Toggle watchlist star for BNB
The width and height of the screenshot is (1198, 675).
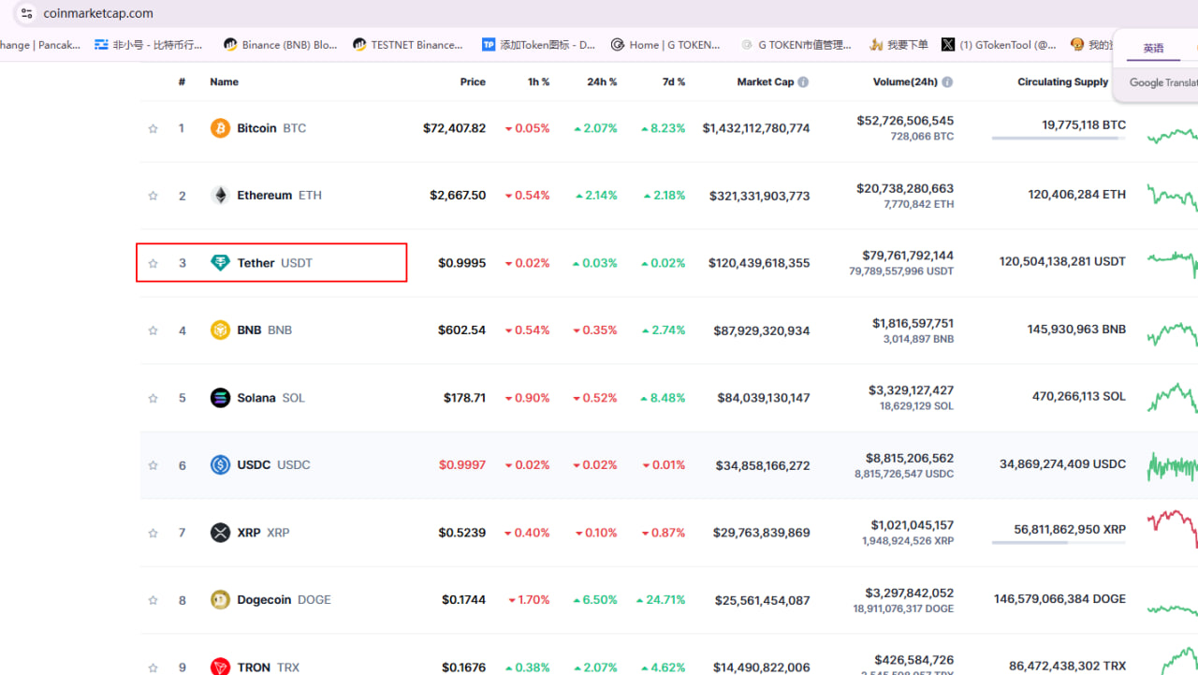click(x=153, y=330)
